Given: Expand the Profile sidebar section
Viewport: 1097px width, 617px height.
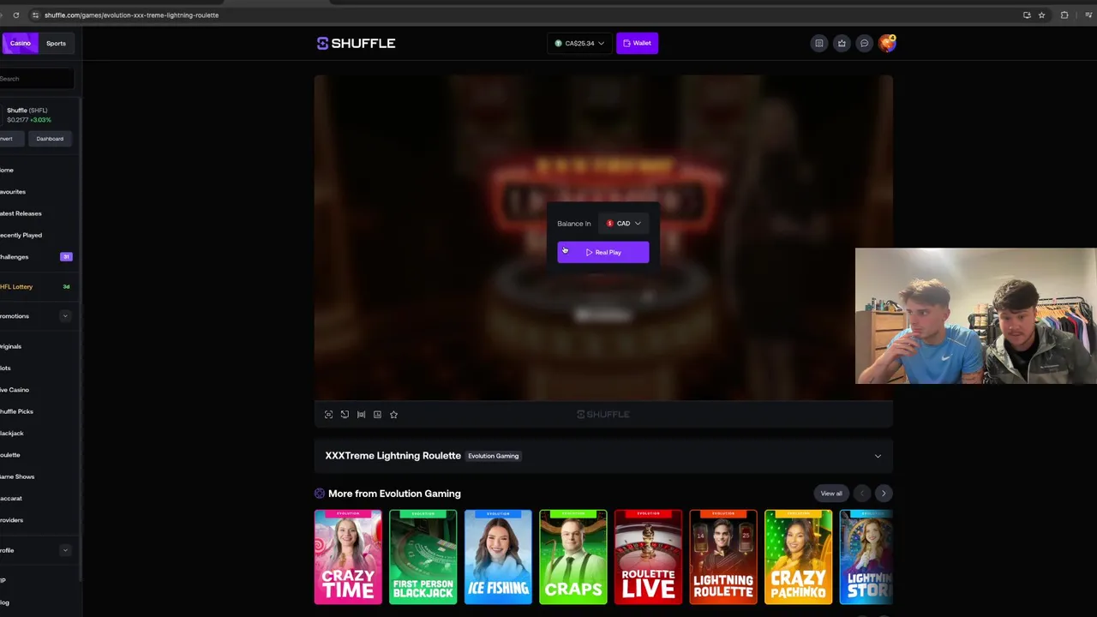Looking at the screenshot, I should coord(65,550).
